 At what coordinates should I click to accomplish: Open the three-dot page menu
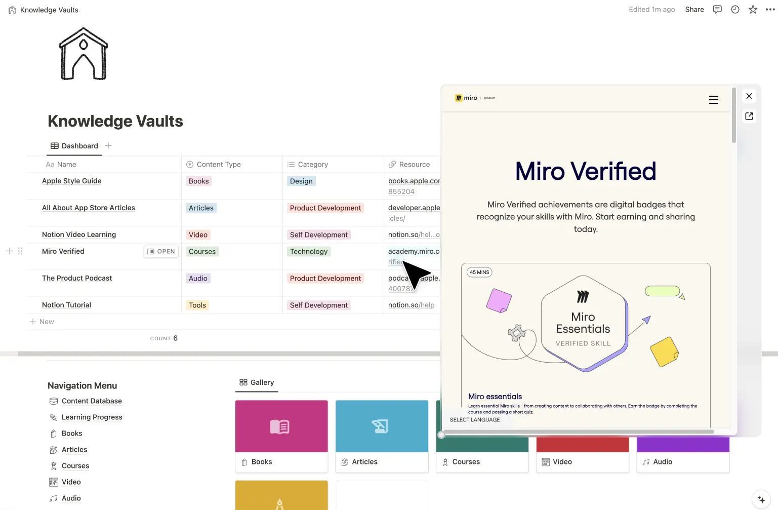pos(770,10)
